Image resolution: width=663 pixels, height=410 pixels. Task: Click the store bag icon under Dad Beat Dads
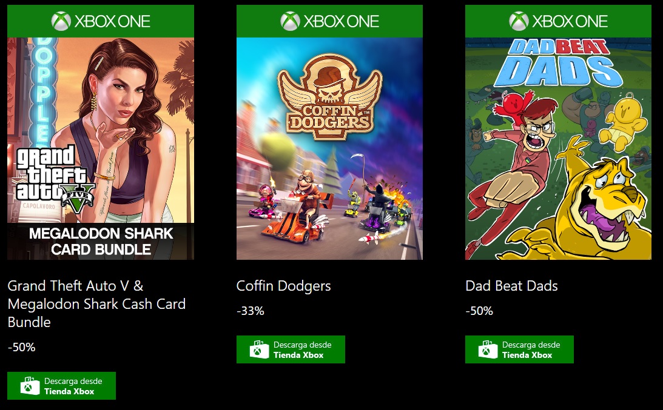pos(488,349)
